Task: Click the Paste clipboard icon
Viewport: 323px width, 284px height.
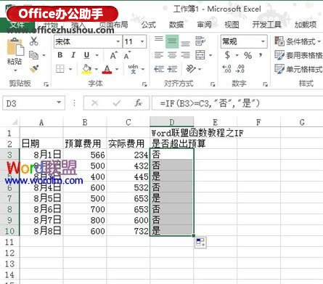Action: point(15,46)
